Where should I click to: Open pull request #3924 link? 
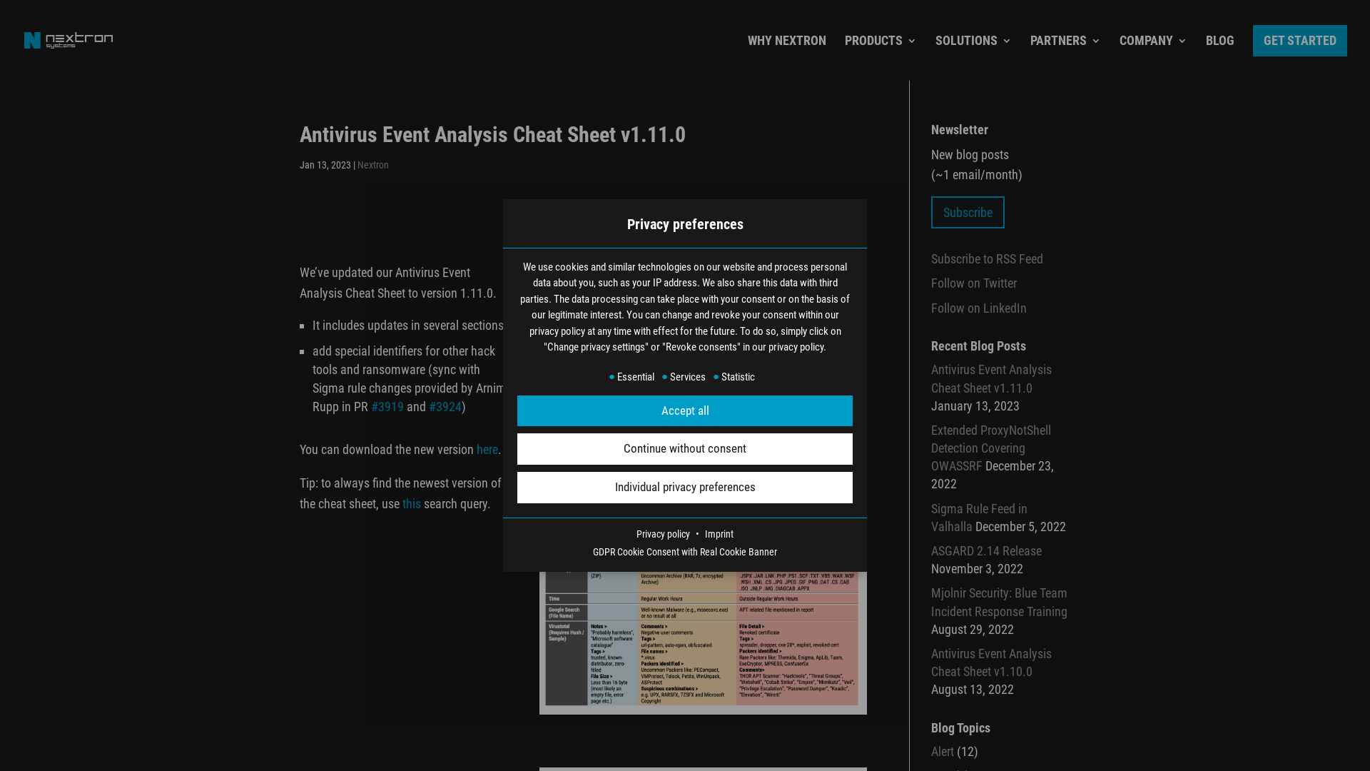445,407
